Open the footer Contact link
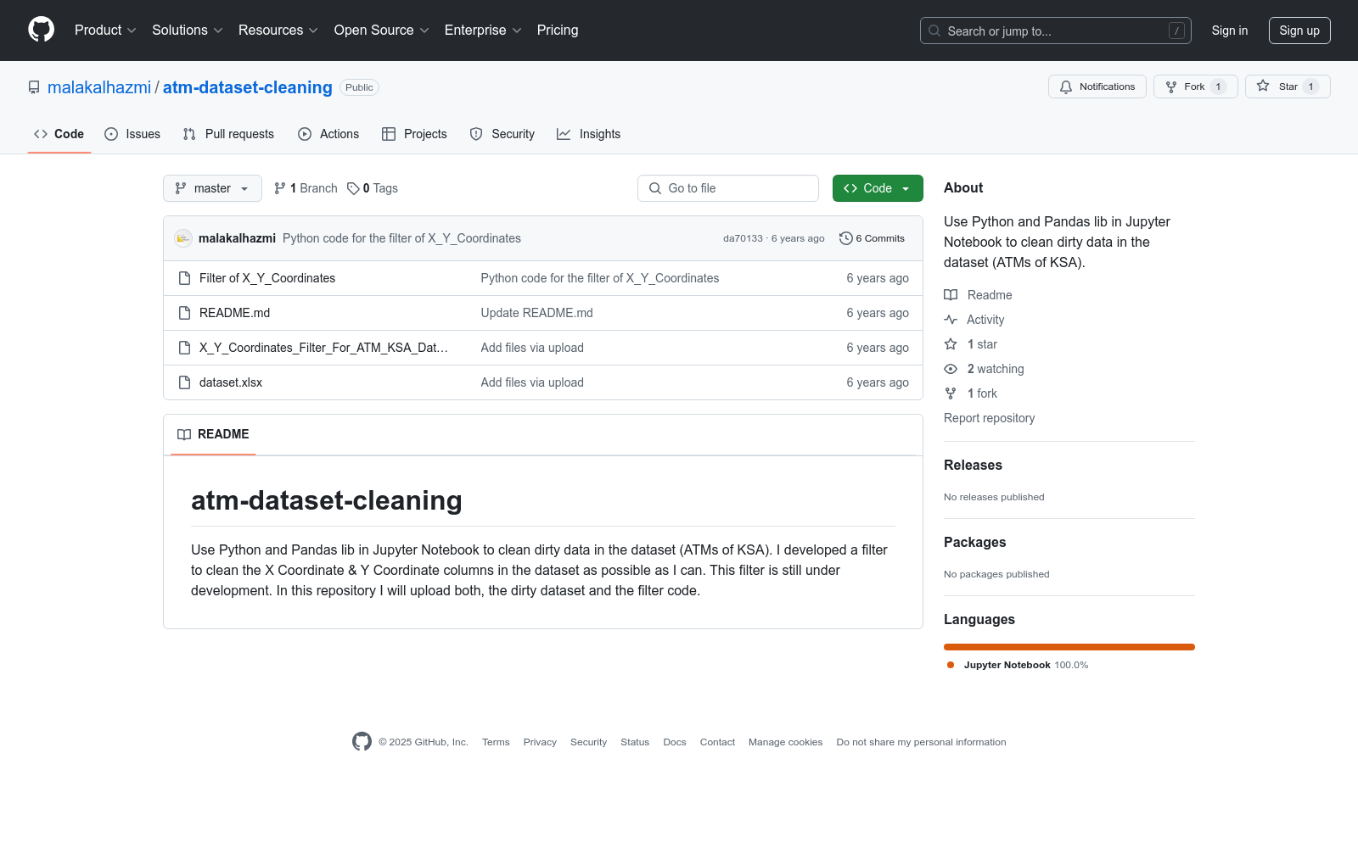Image resolution: width=1358 pixels, height=848 pixels. point(717,742)
